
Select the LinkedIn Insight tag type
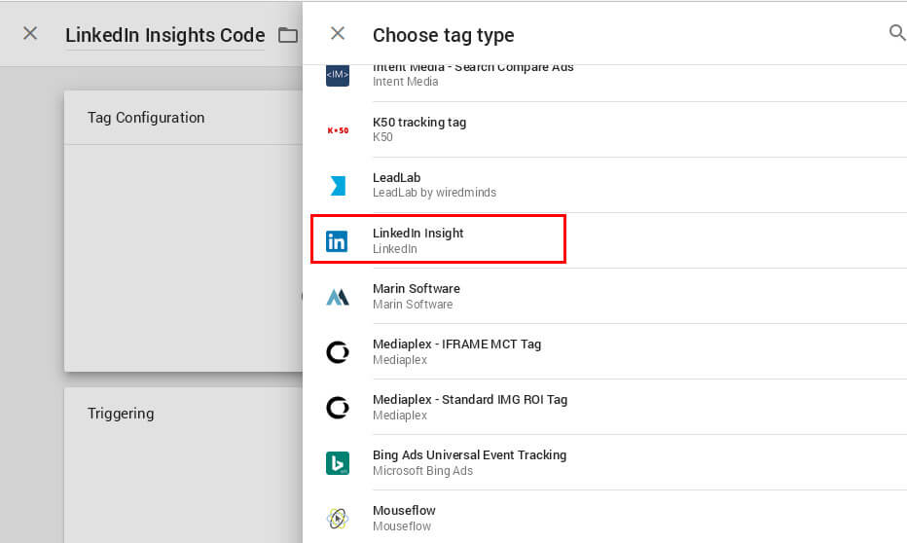604,240
